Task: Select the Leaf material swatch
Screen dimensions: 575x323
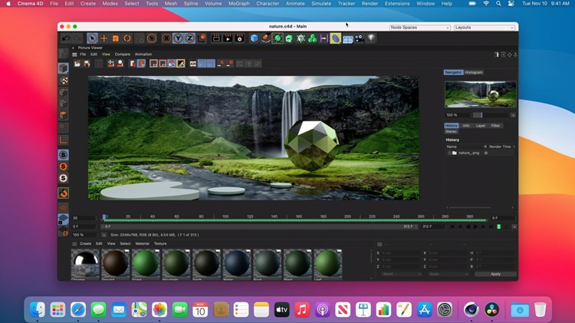Action: (328, 264)
